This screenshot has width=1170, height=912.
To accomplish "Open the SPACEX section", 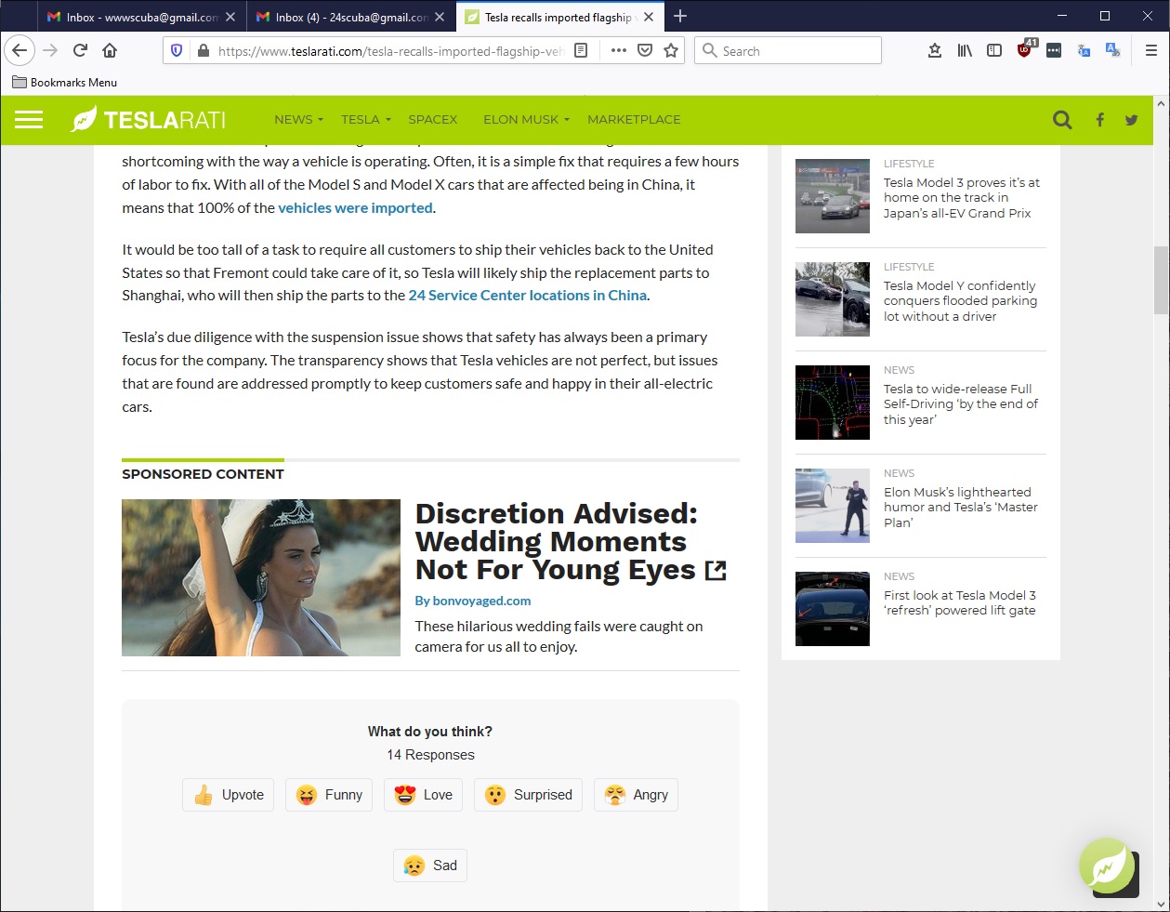I will tap(433, 119).
